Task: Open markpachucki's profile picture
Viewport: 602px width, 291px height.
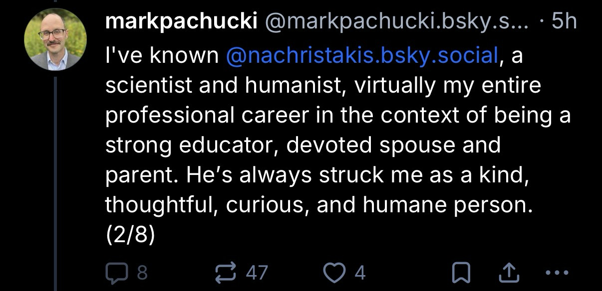Action: (55, 39)
